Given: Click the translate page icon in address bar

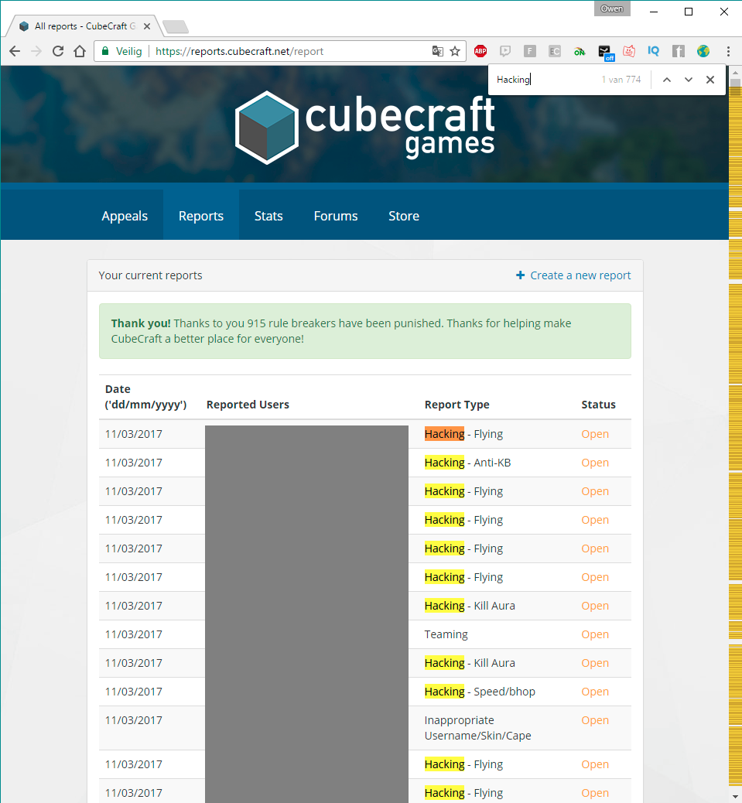Looking at the screenshot, I should [437, 51].
